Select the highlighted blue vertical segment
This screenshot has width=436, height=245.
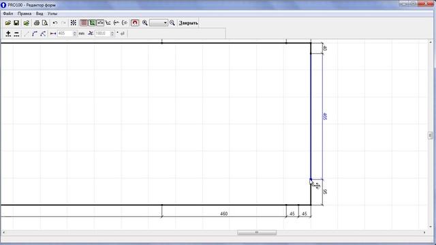point(311,116)
